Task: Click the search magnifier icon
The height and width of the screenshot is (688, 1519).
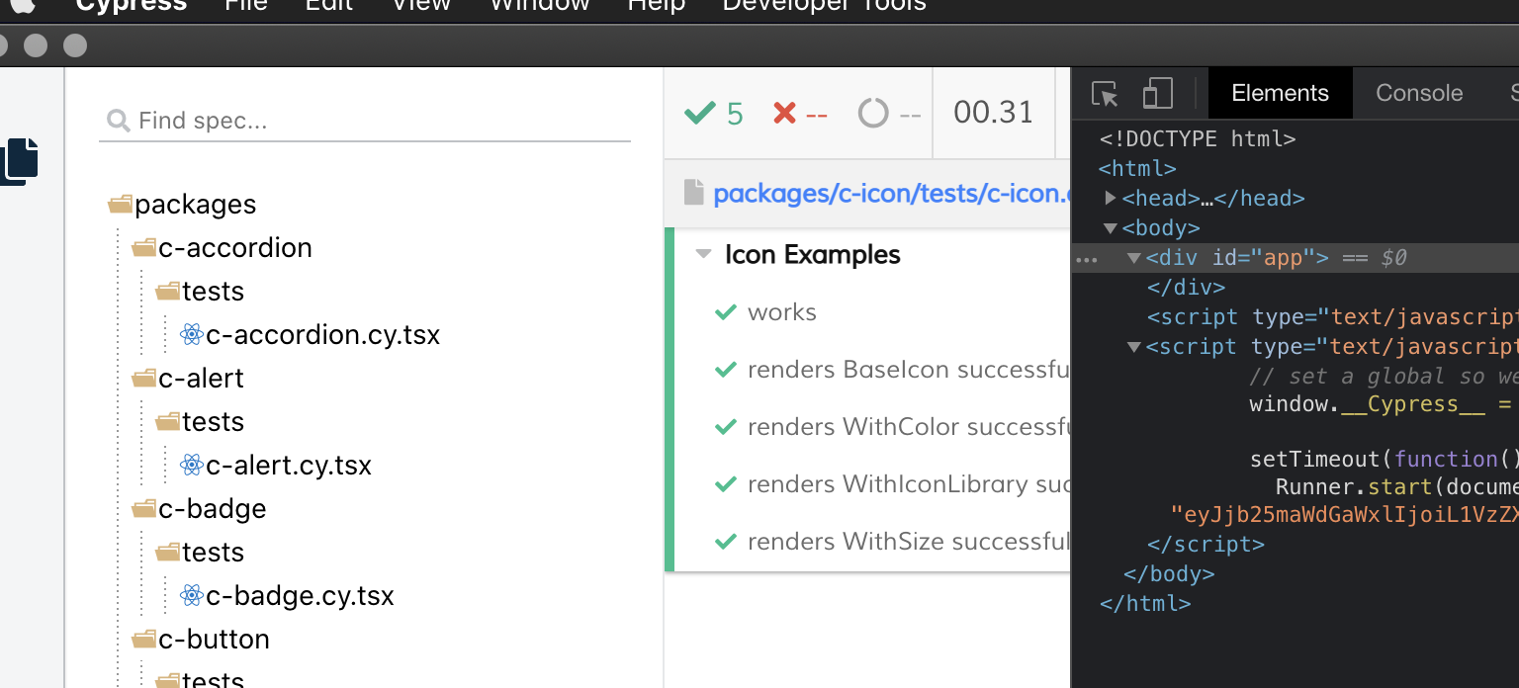Action: coord(119,121)
